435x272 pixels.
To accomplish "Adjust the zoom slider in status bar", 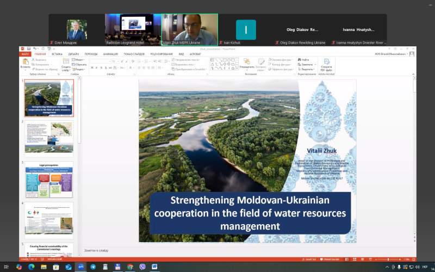I will click(x=388, y=259).
